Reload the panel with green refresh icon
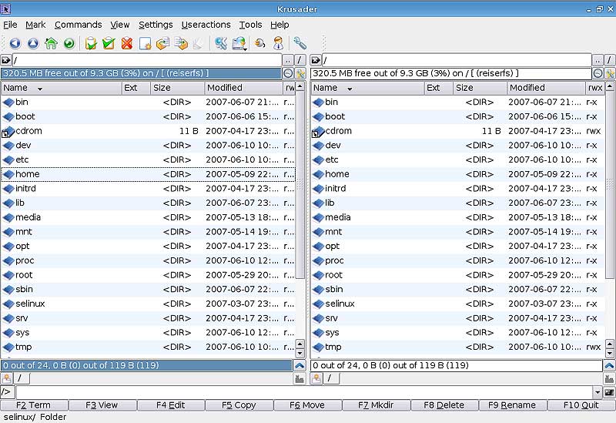The image size is (616, 423). [x=69, y=43]
